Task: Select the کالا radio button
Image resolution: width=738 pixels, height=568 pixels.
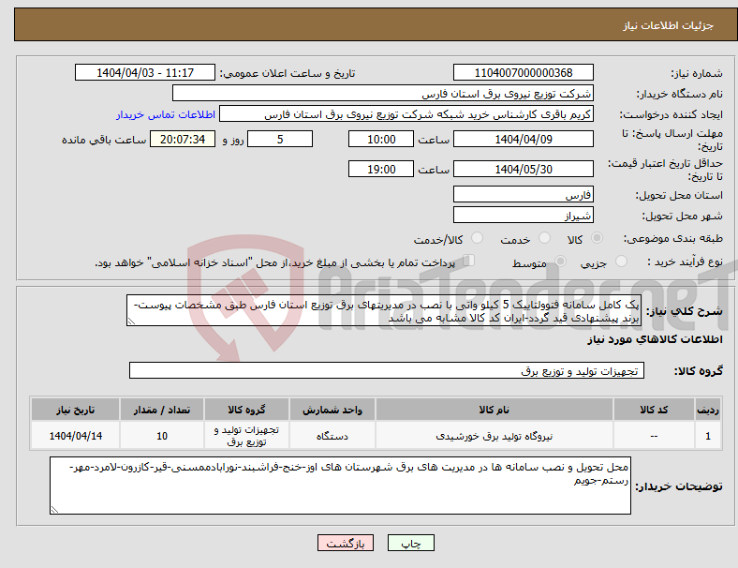Action: click(597, 238)
